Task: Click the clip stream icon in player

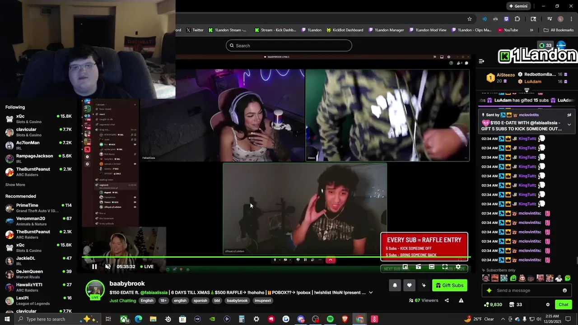Action: coord(419,267)
